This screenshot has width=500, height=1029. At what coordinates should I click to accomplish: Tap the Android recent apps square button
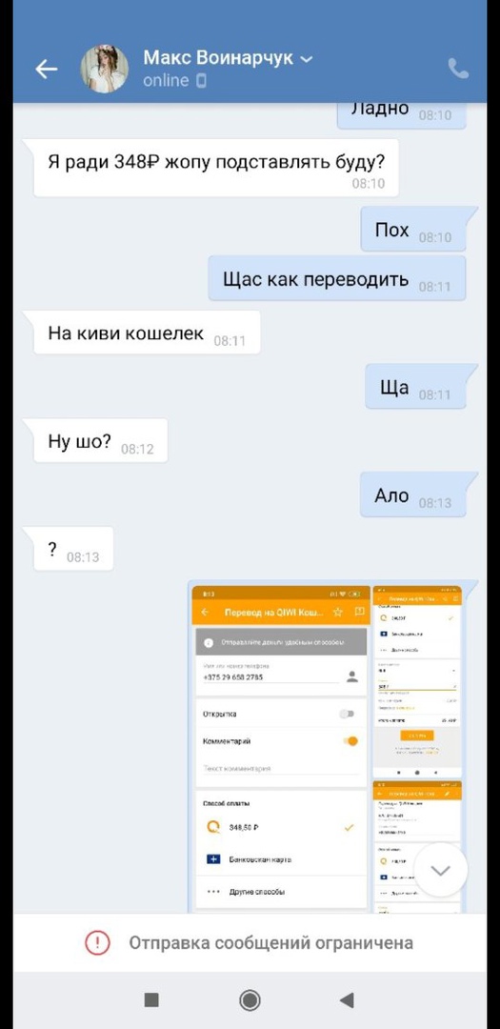coord(151,999)
